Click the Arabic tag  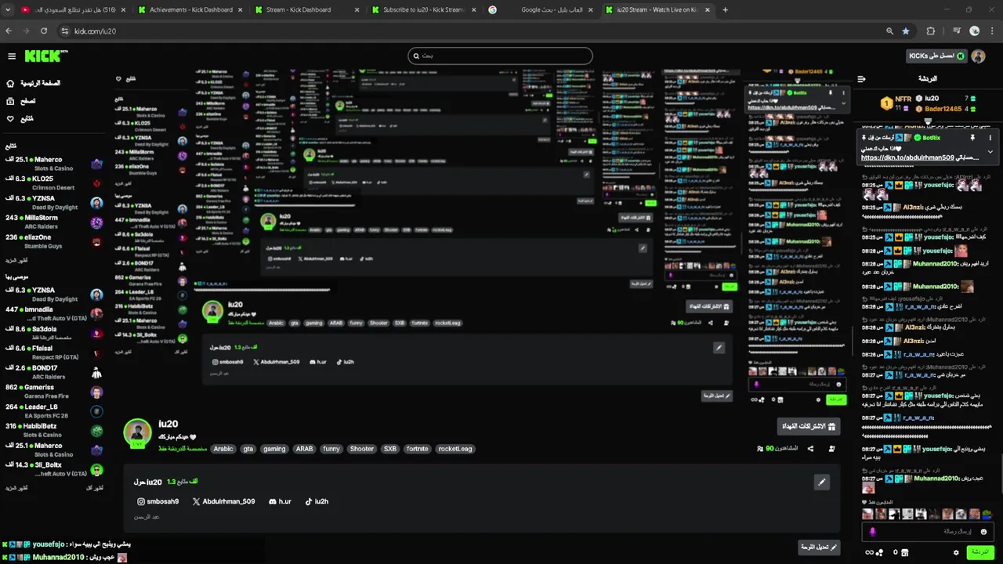point(224,449)
